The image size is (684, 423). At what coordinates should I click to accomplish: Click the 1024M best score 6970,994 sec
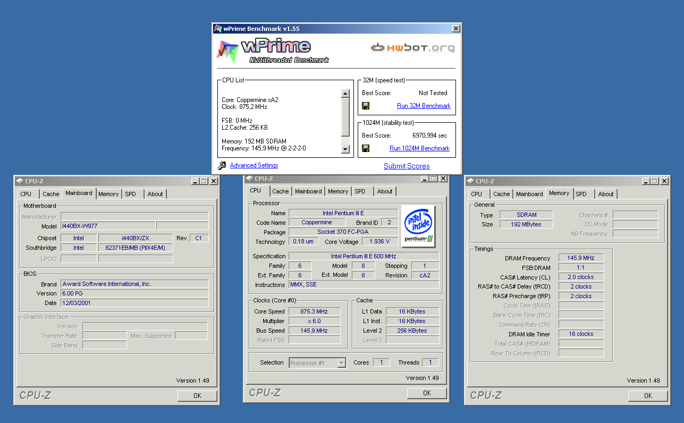click(x=430, y=136)
